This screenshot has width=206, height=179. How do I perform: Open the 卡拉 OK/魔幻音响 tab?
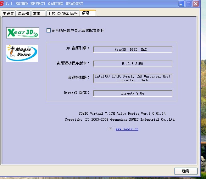63,14
